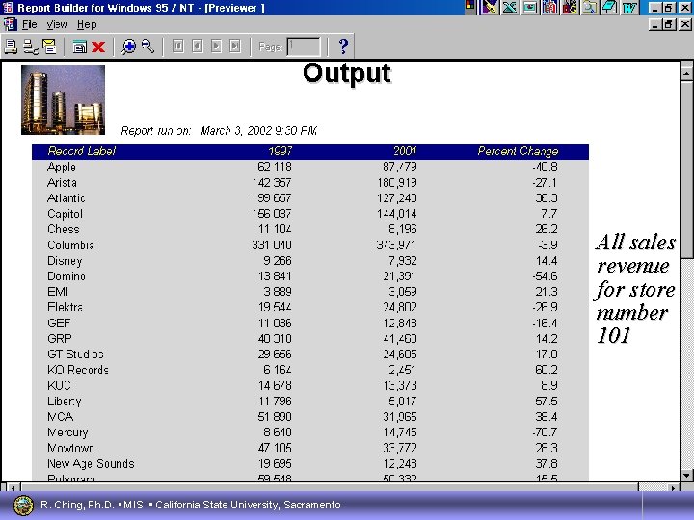Restore the inner Previewer window

(x=669, y=24)
